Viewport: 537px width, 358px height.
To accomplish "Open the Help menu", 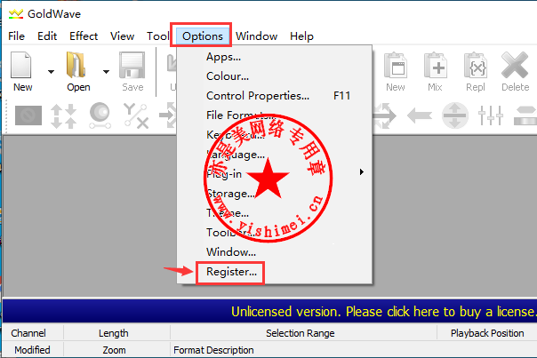I will click(301, 36).
